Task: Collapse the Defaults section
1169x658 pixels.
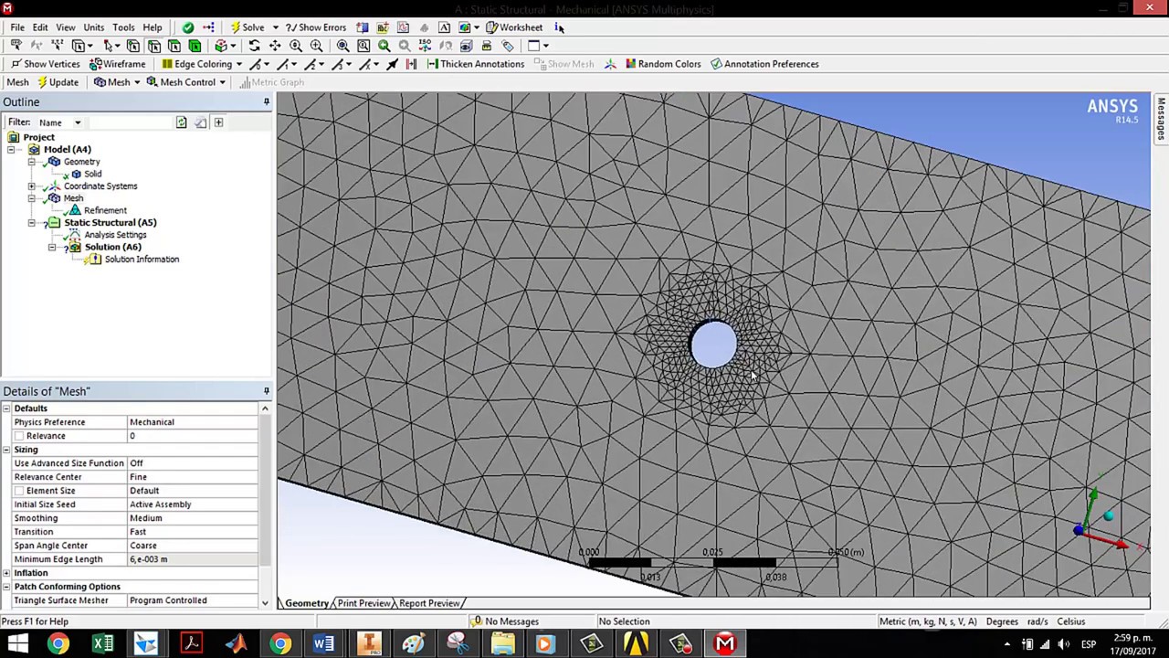Action: [6, 409]
